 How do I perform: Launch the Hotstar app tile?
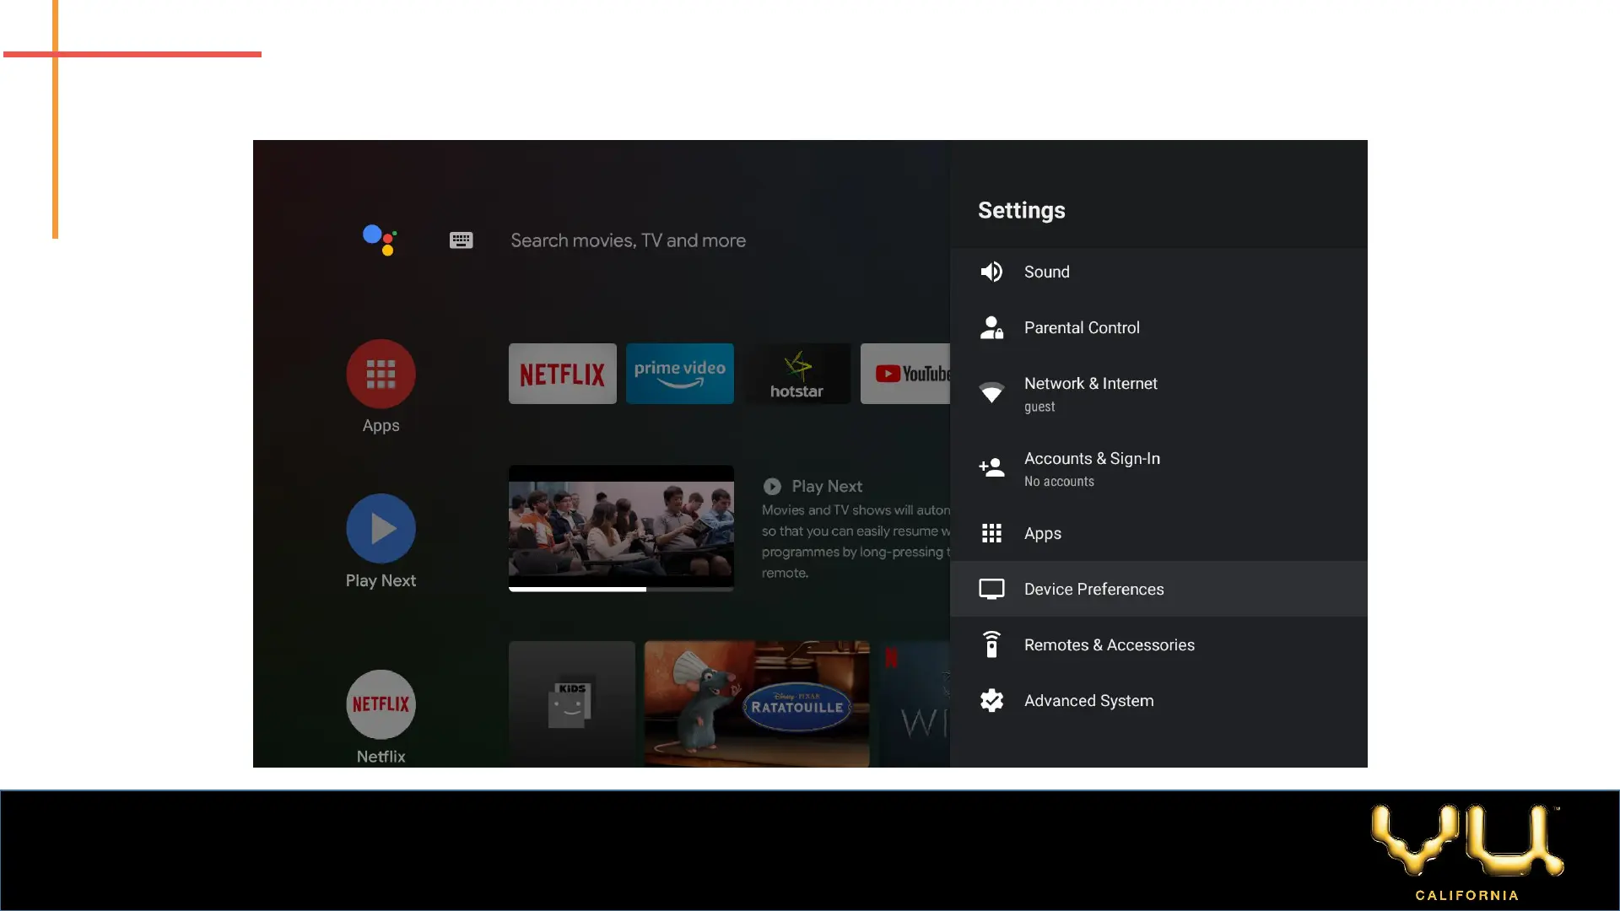pos(796,374)
